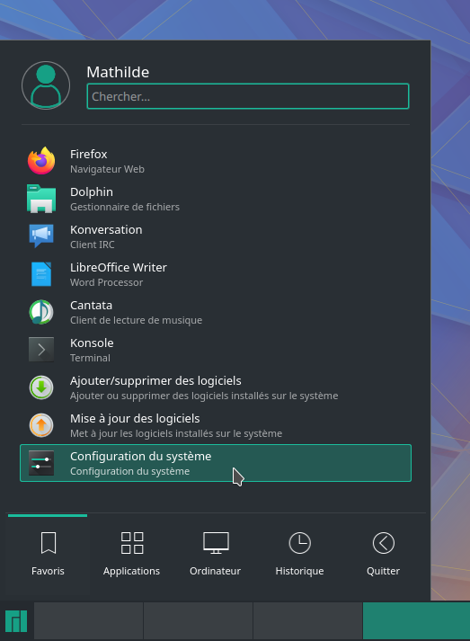Screen dimensions: 470x641
Task: Select the Quitter tab
Action: pos(384,555)
